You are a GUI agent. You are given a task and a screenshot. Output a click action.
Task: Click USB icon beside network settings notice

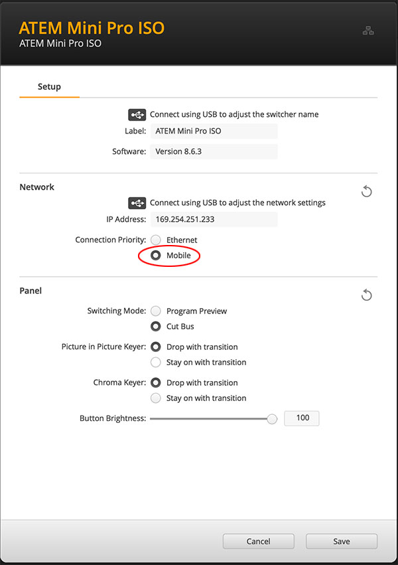pyautogui.click(x=137, y=203)
